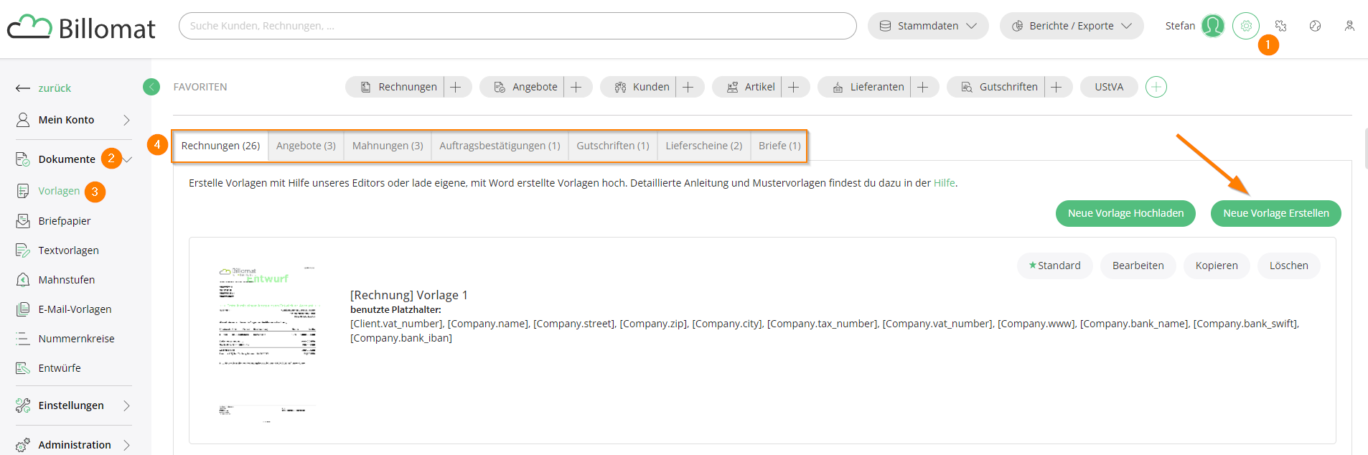Viewport: 1368px width, 455px height.
Task: Collapse the sidebar with green arrow circle
Action: [x=151, y=87]
